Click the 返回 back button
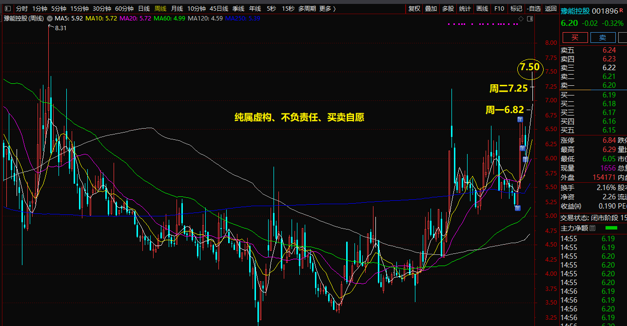This screenshot has height=326, width=627. pyautogui.click(x=551, y=8)
